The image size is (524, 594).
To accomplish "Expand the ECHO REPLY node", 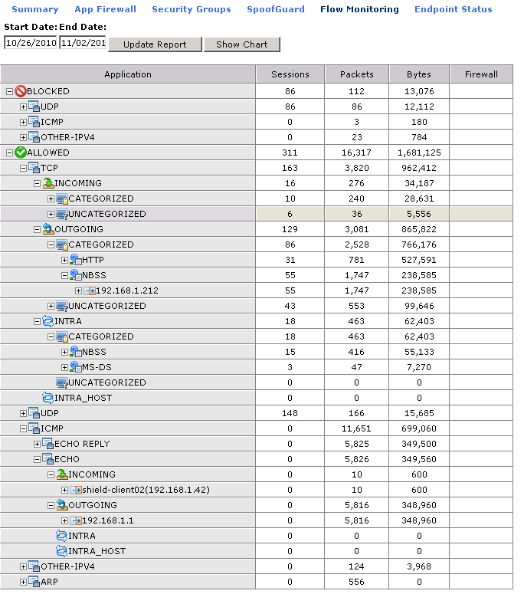I will click(37, 445).
